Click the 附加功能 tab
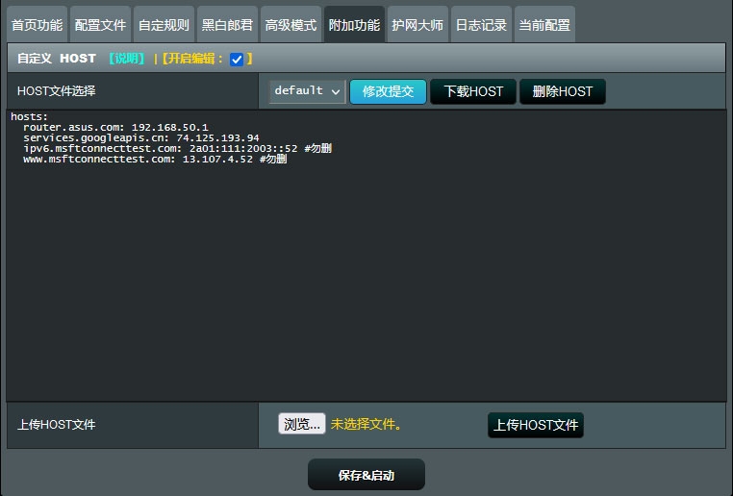Image resolution: width=733 pixels, height=496 pixels. [x=354, y=25]
